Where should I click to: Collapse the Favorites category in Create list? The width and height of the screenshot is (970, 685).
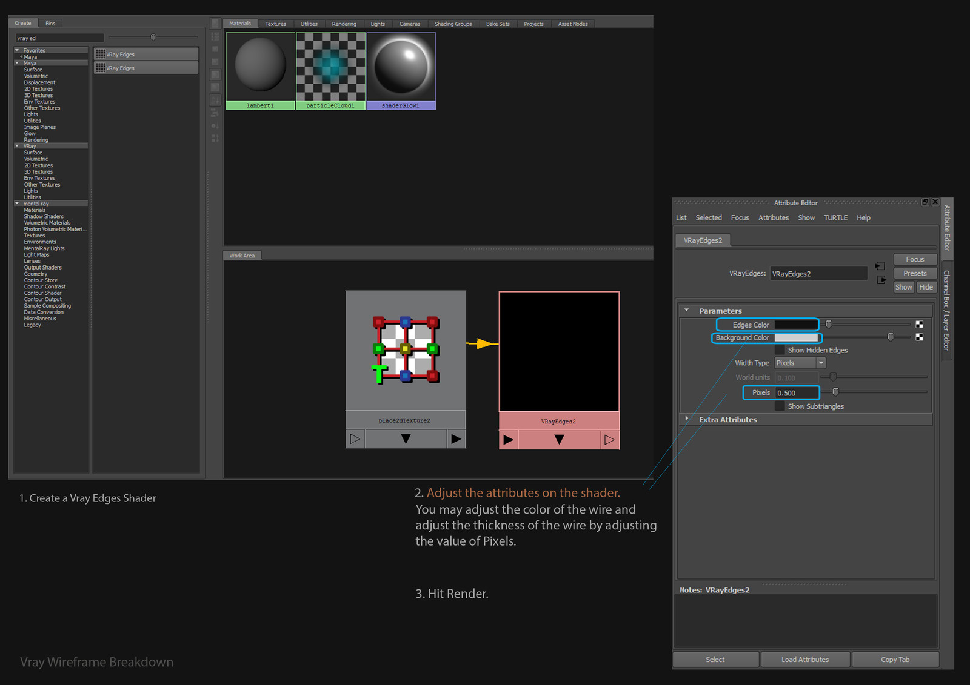pyautogui.click(x=17, y=50)
